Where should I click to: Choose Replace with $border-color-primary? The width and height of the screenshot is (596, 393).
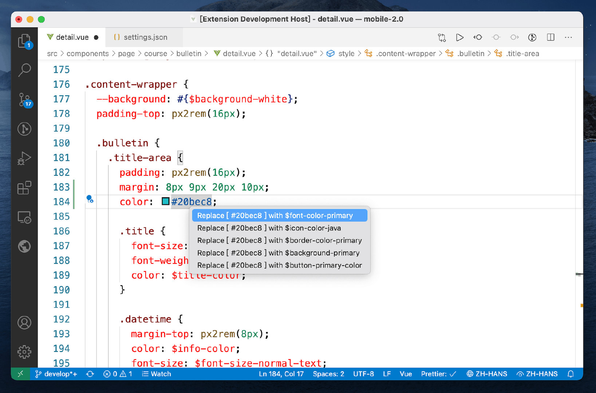click(280, 240)
